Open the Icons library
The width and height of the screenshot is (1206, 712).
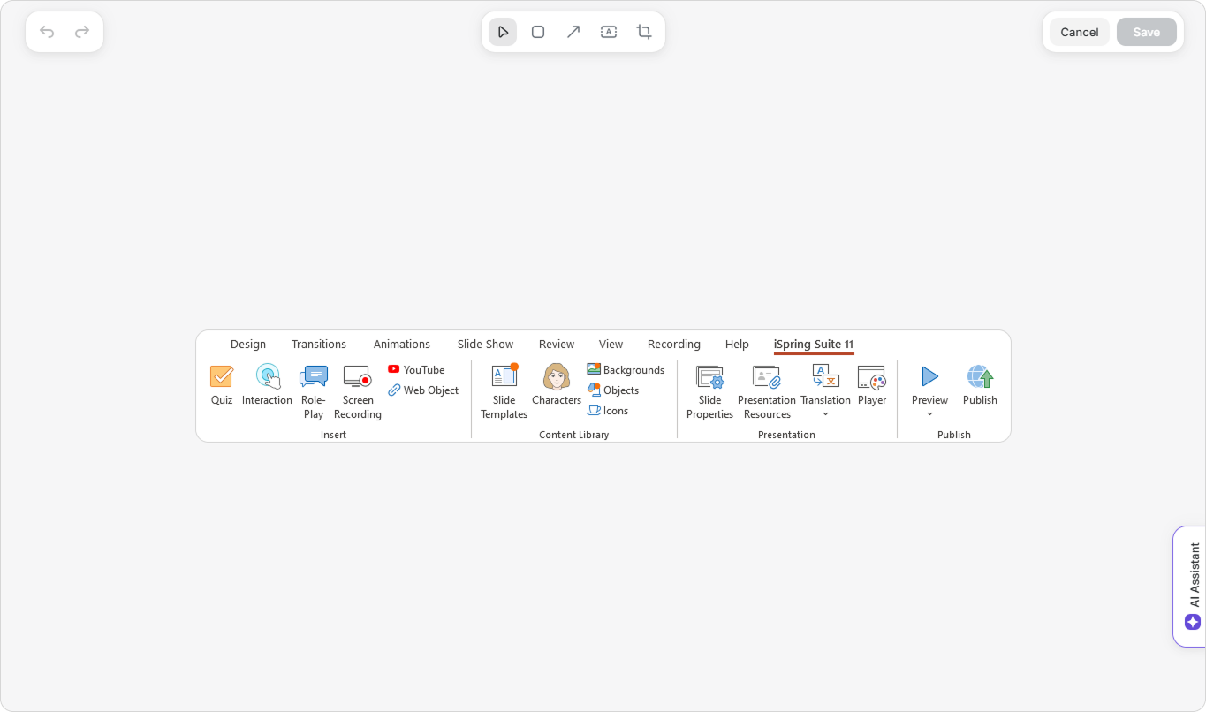(x=608, y=411)
